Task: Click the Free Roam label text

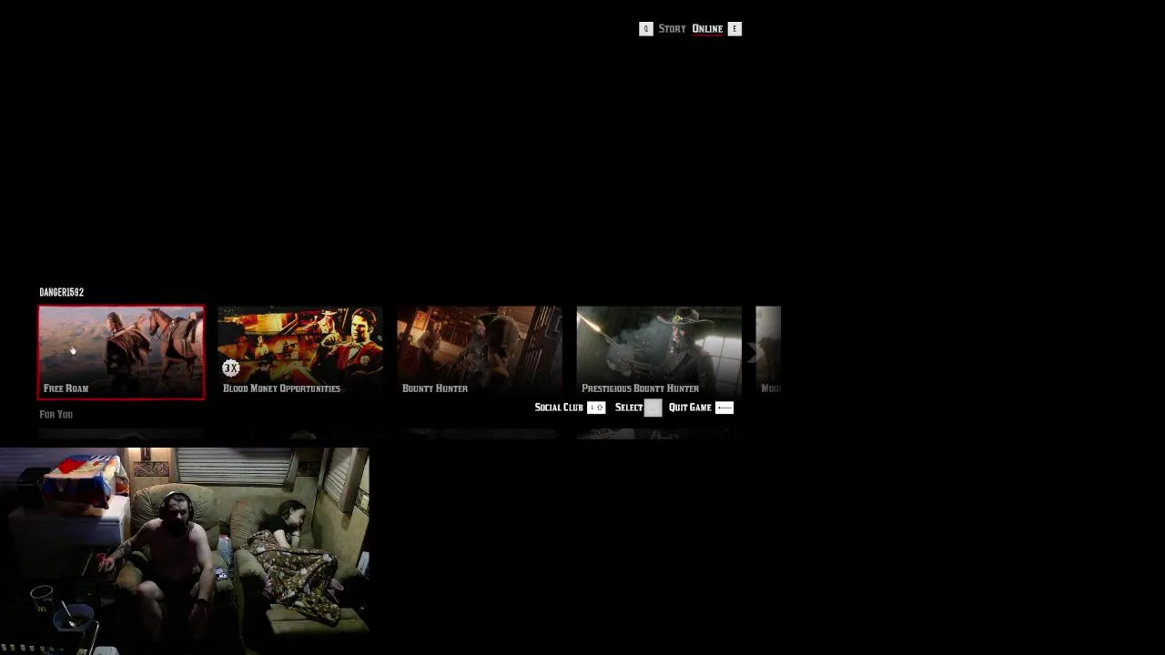Action: pos(66,388)
